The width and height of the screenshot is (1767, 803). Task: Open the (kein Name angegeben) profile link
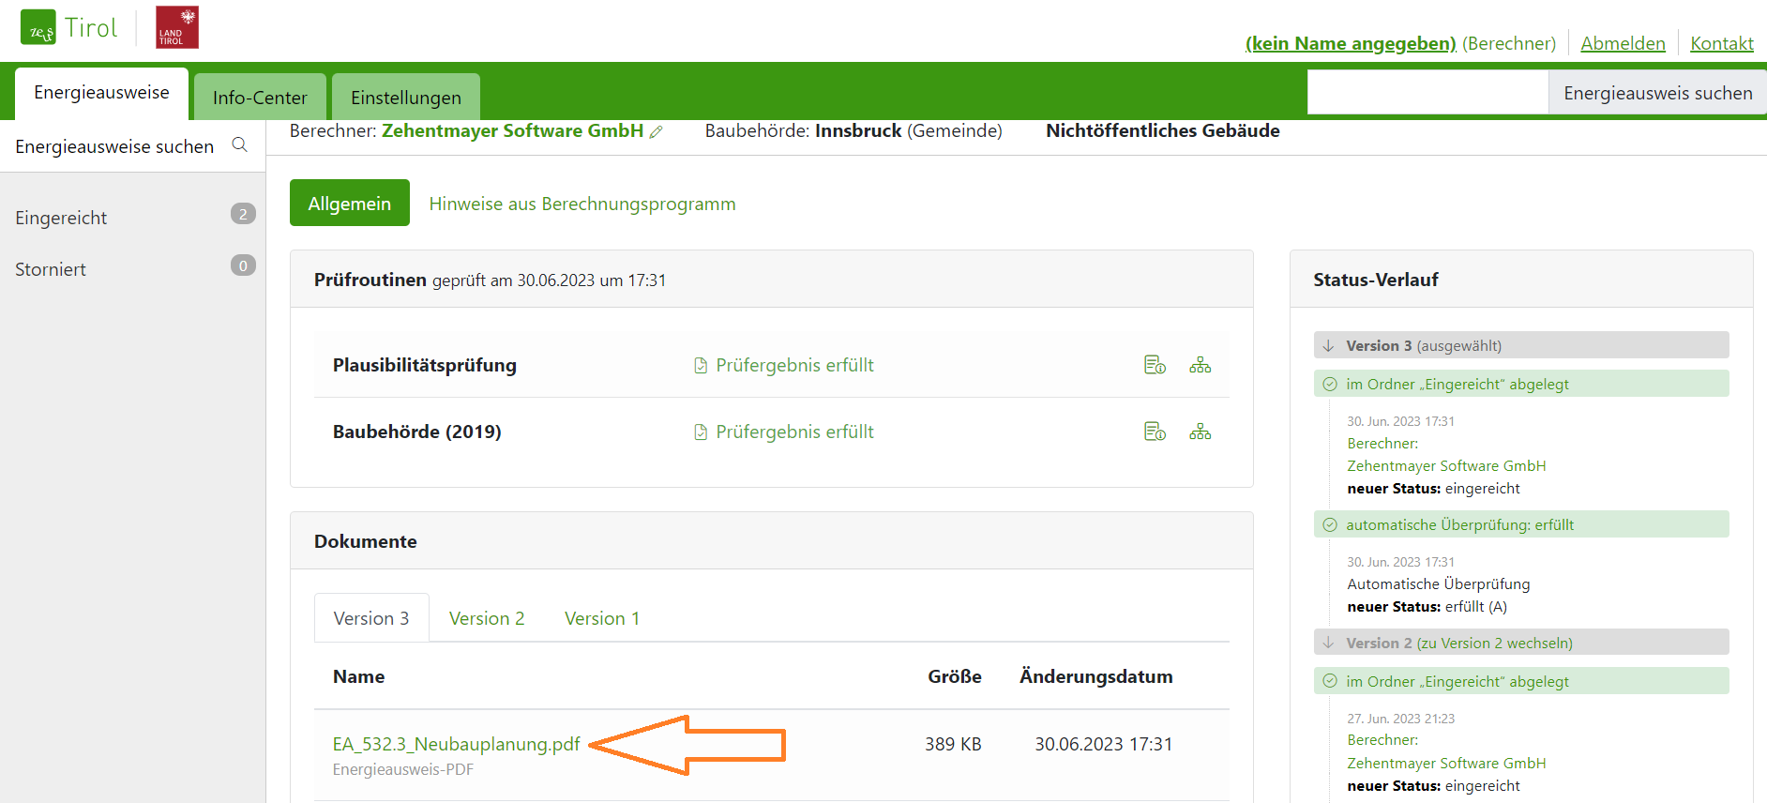click(x=1351, y=43)
